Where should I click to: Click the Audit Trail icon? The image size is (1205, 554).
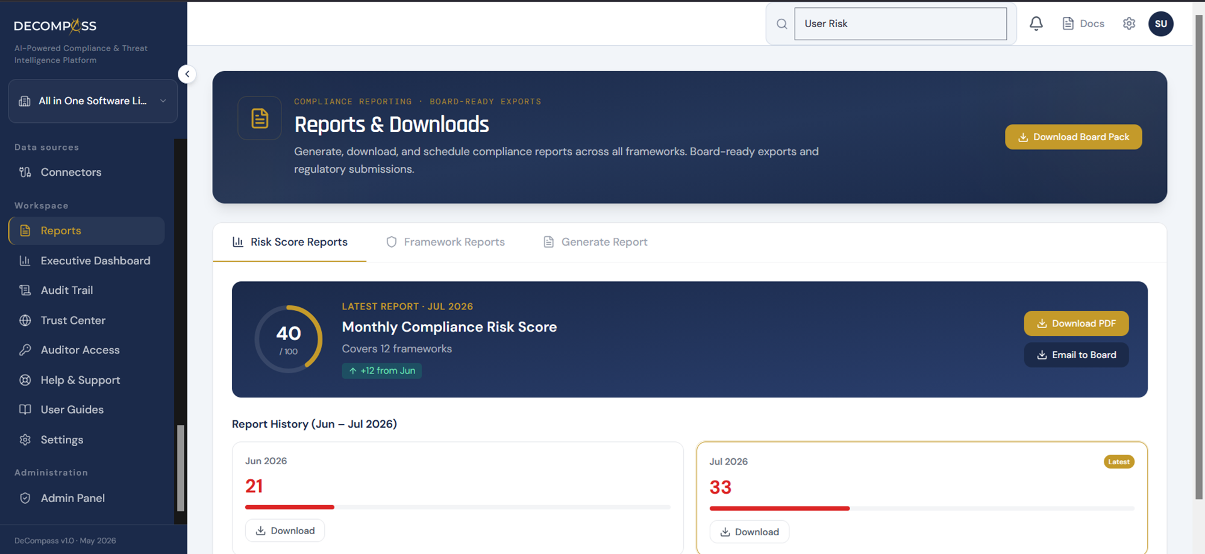tap(25, 290)
